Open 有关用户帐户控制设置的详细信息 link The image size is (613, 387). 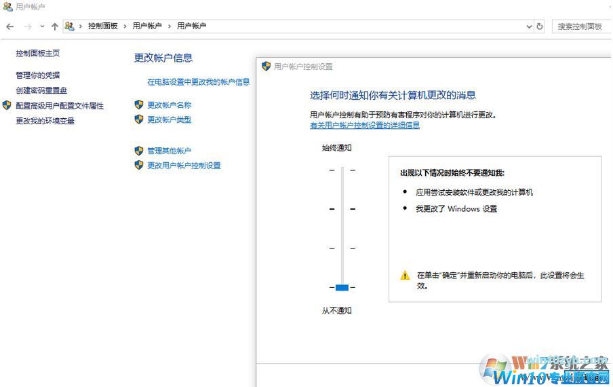click(x=365, y=125)
